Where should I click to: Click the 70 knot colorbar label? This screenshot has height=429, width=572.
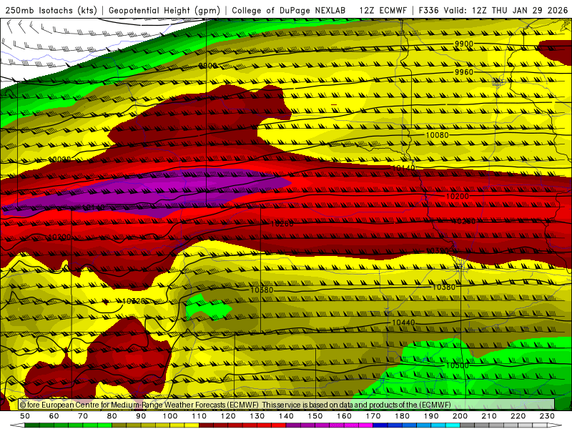83,416
